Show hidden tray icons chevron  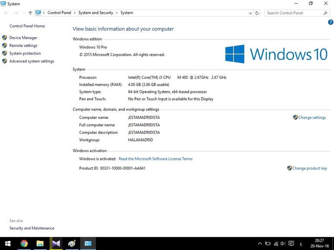260,244
